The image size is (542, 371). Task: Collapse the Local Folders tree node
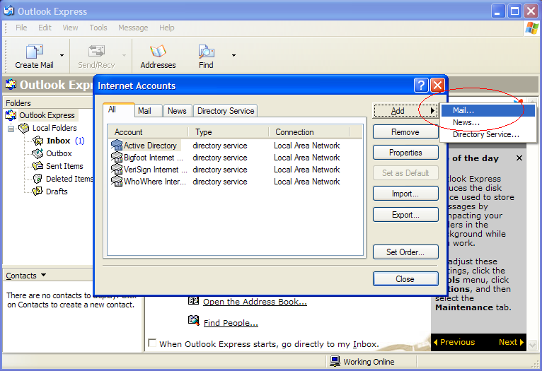point(11,129)
